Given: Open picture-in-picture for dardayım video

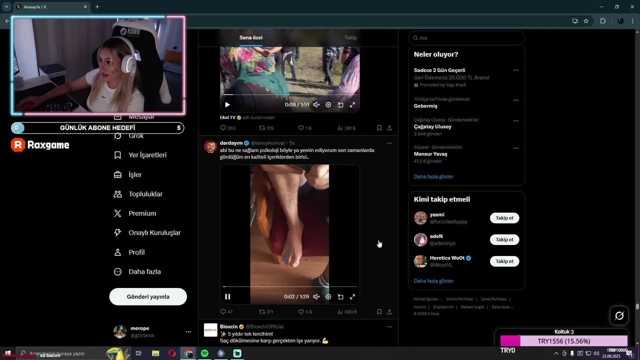Looking at the screenshot, I should click(x=340, y=296).
